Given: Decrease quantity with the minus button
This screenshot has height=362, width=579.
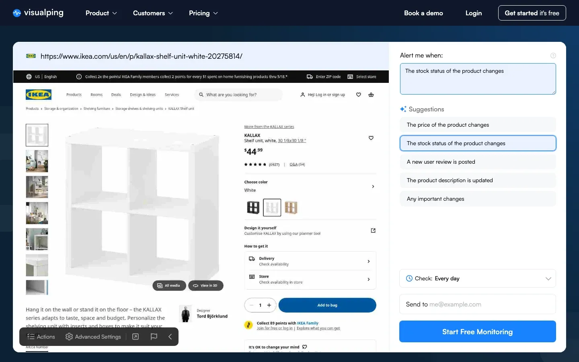Looking at the screenshot, I should (x=252, y=305).
